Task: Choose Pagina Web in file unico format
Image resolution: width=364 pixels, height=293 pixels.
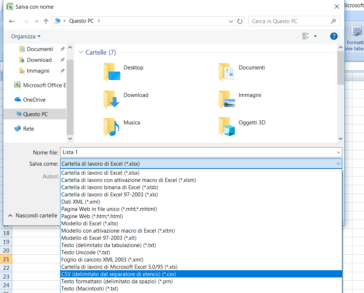Action: pos(201,209)
